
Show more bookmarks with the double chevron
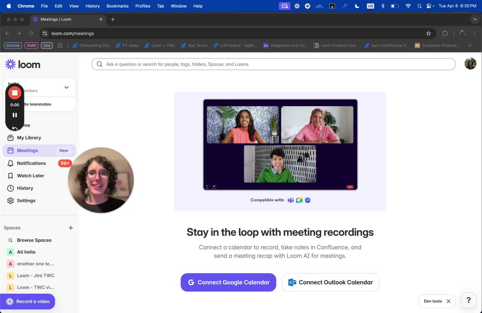click(470, 46)
